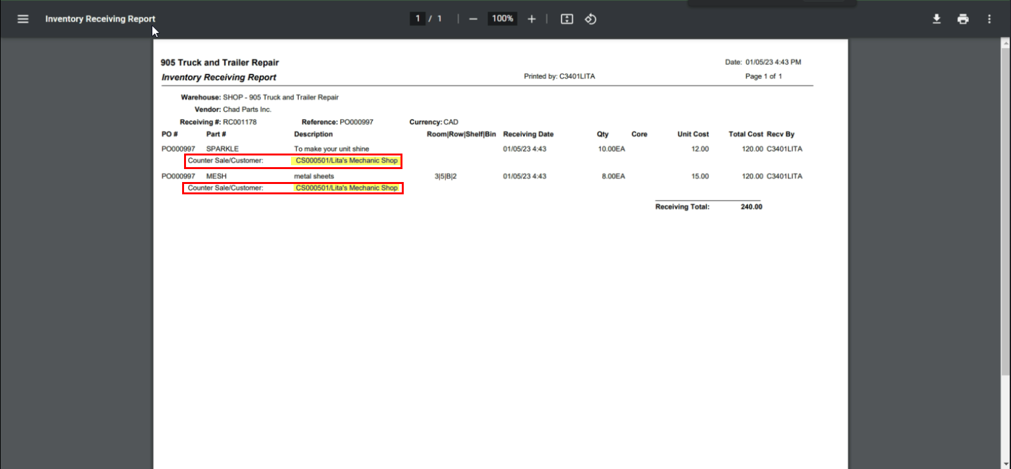Screen dimensions: 1011x469
Task: Print the report using printer icon
Action: 963,19
